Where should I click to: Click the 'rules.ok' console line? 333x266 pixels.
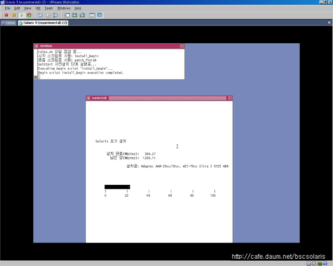coord(60,52)
